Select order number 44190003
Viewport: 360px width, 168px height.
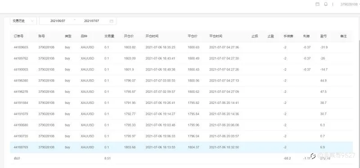(x=21, y=69)
